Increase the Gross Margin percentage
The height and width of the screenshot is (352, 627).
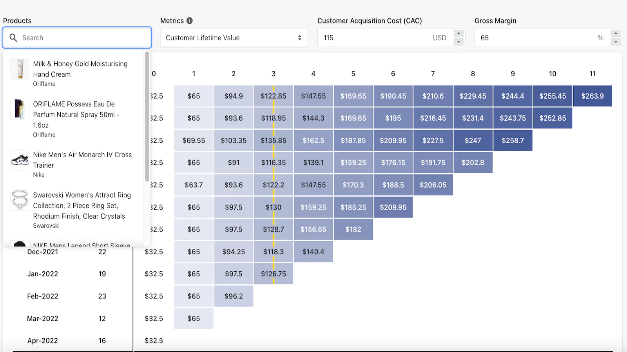(616, 34)
